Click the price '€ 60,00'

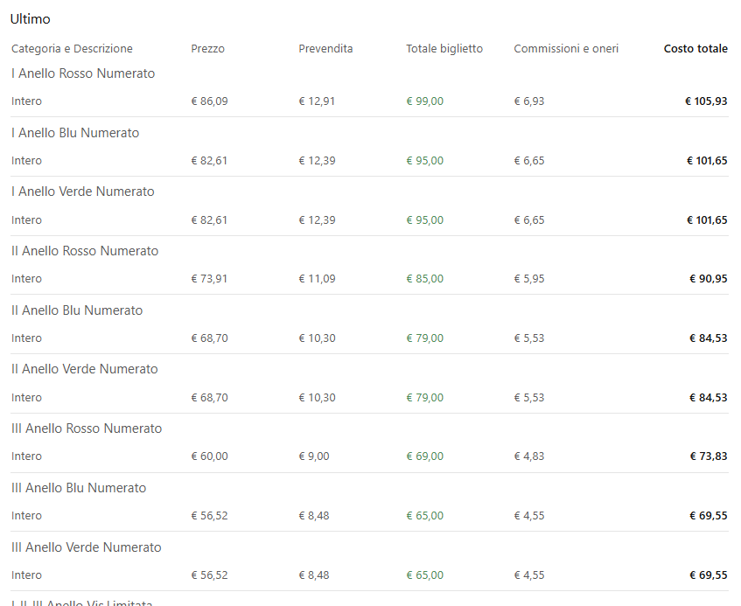tap(209, 456)
